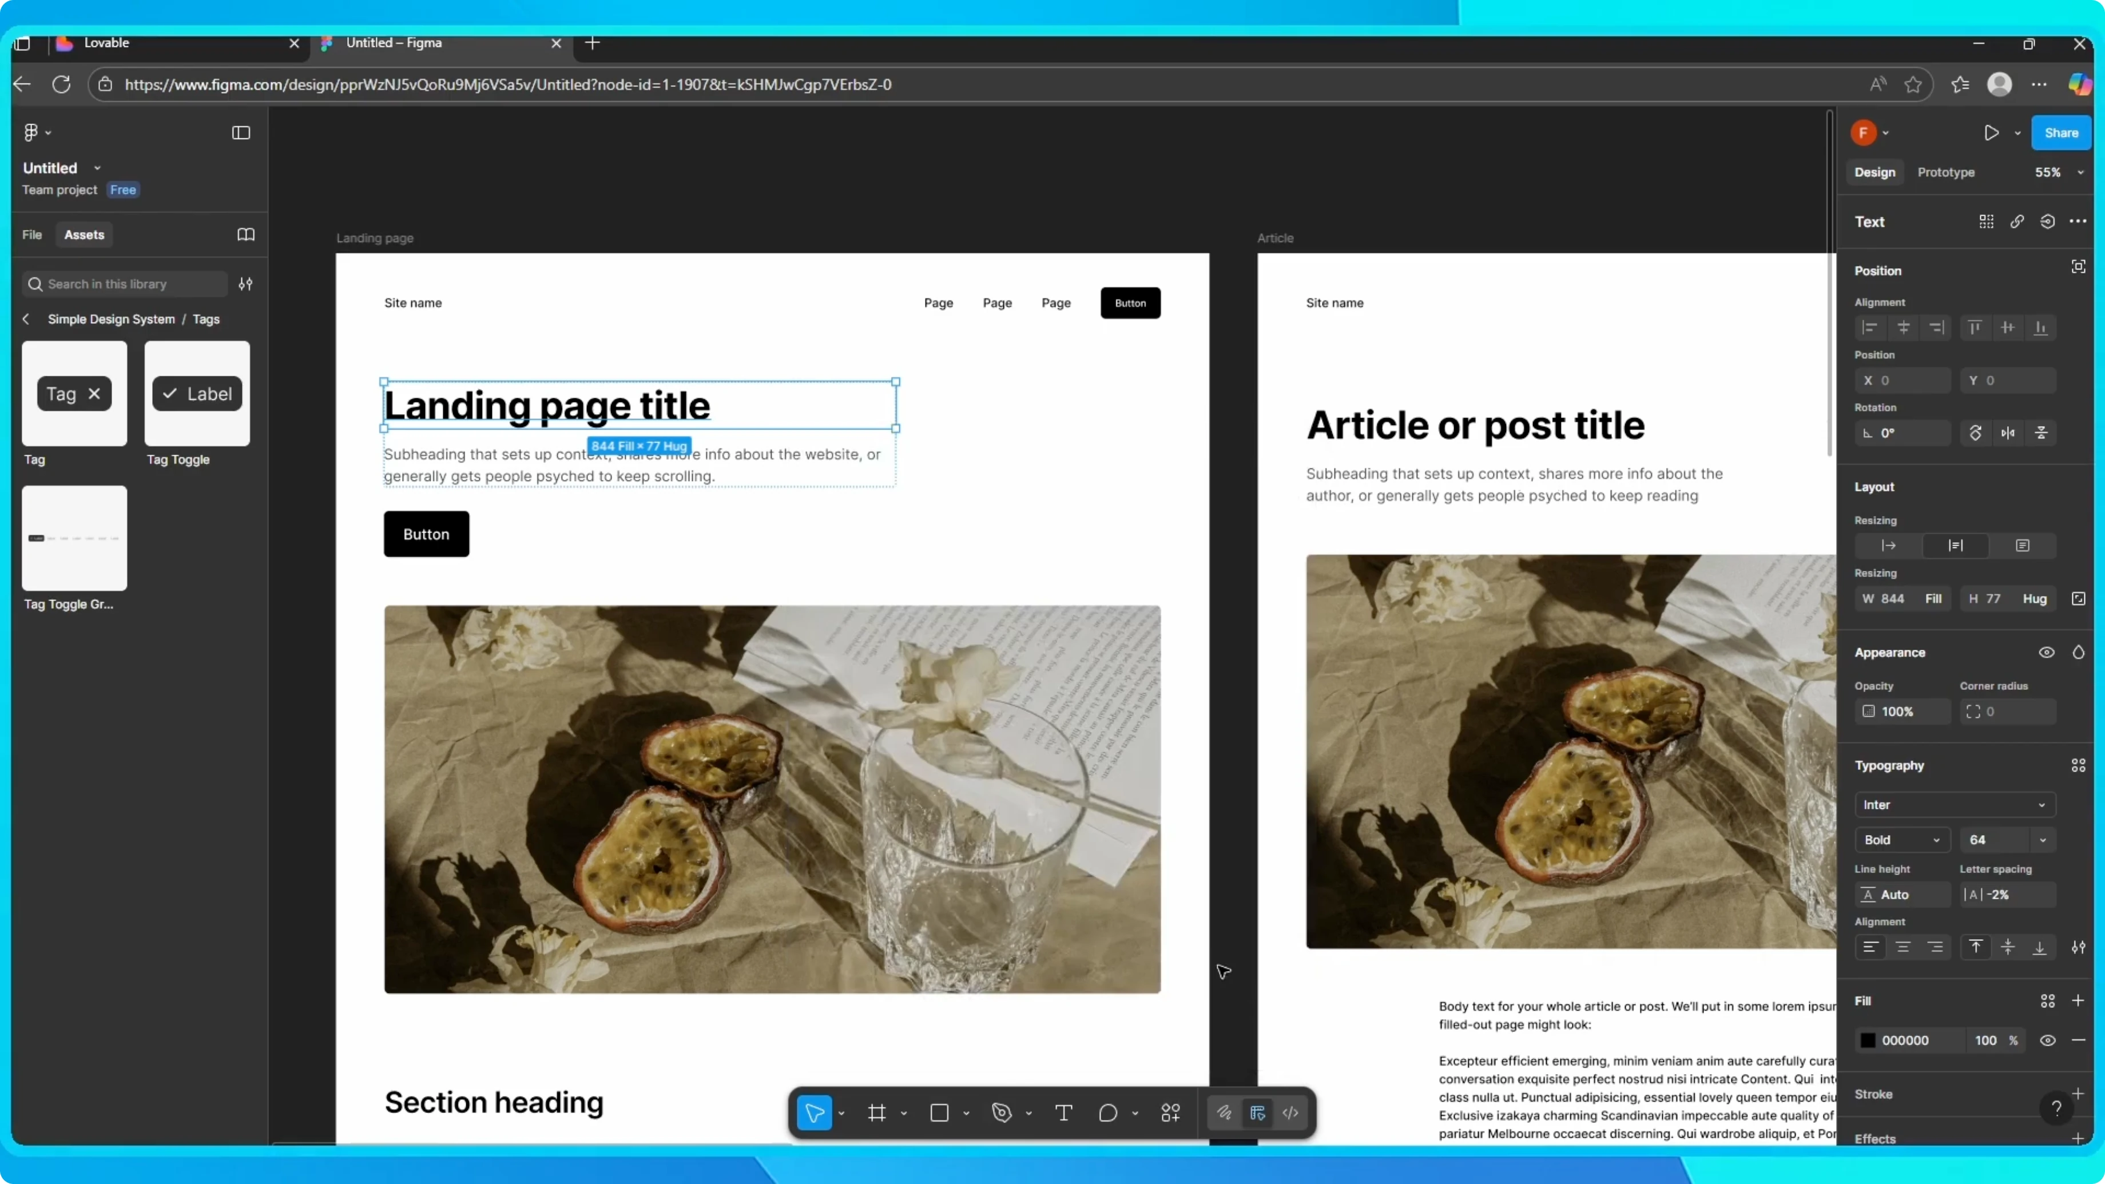
Task: Align bottom in Position panel
Action: click(2040, 328)
